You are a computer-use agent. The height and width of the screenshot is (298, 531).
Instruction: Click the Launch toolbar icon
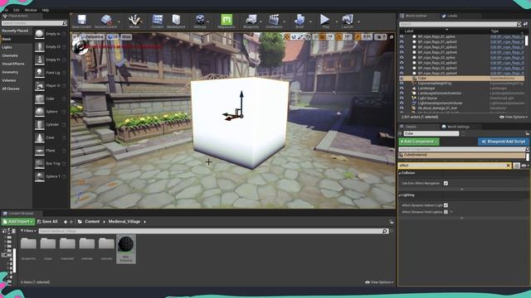coord(347,20)
